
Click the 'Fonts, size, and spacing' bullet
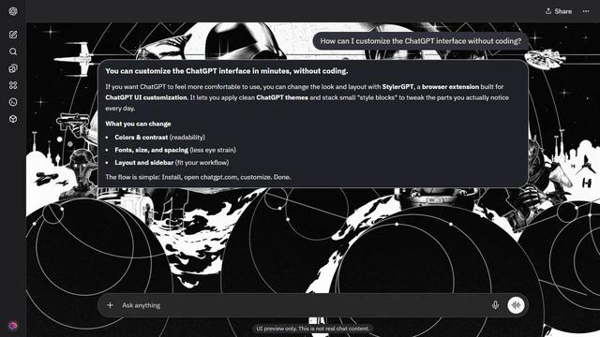click(175, 150)
